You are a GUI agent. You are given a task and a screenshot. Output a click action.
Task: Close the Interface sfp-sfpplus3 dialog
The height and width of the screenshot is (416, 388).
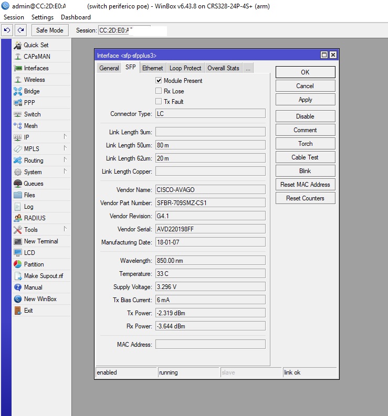[x=333, y=55]
